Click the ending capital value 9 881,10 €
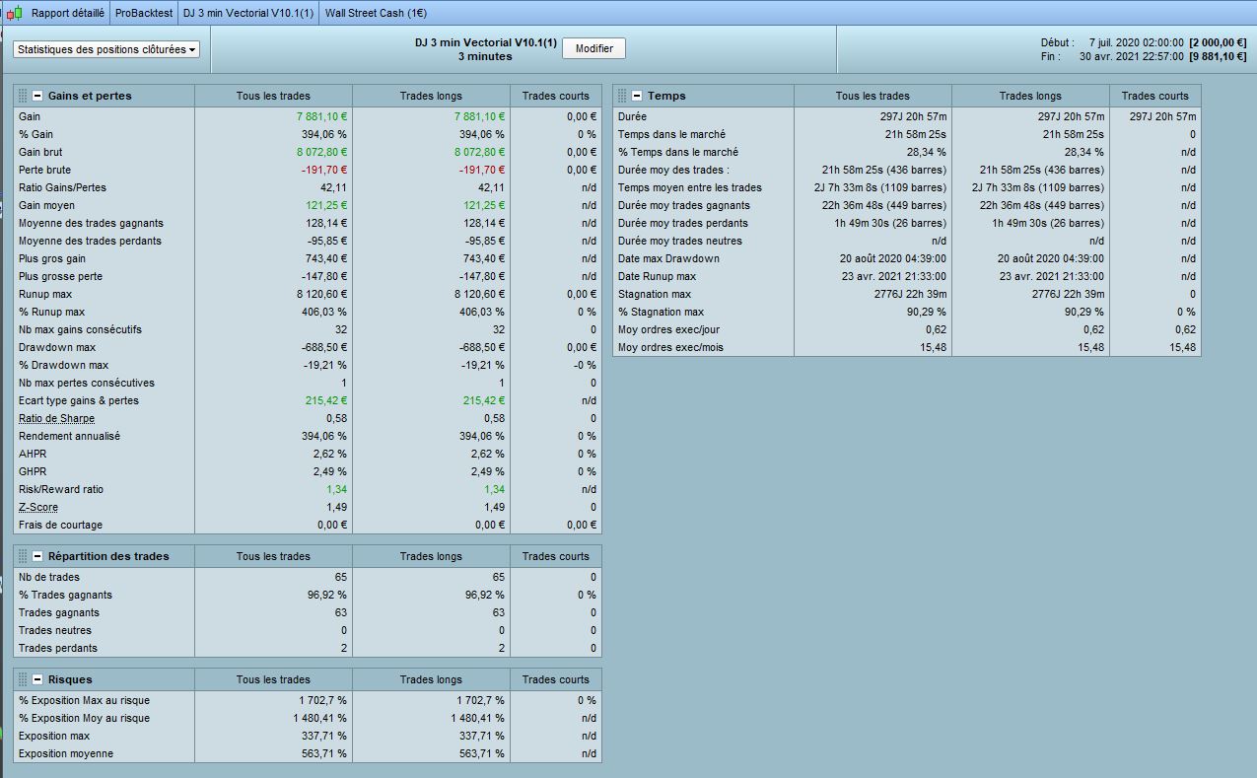The height and width of the screenshot is (778, 1257). (x=1218, y=56)
